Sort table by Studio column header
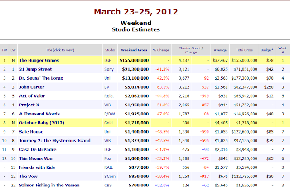Screen dimensions: 290x191 [x=110, y=50]
